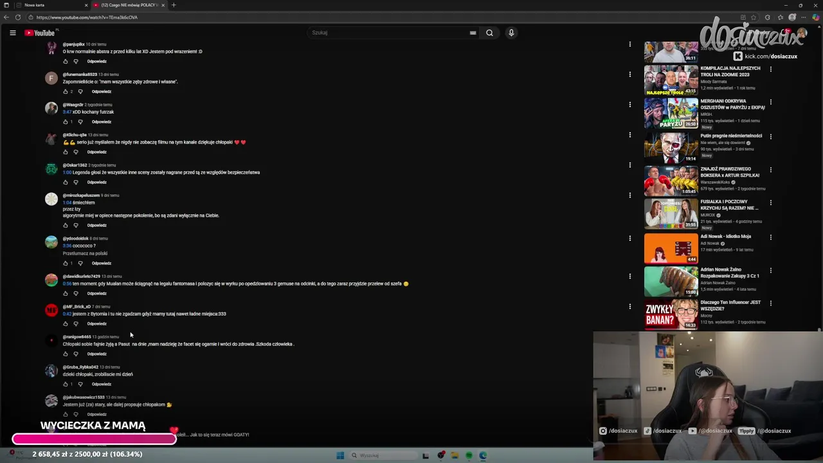The width and height of the screenshot is (823, 463).
Task: Go back with the browser back arrow
Action: click(6, 17)
